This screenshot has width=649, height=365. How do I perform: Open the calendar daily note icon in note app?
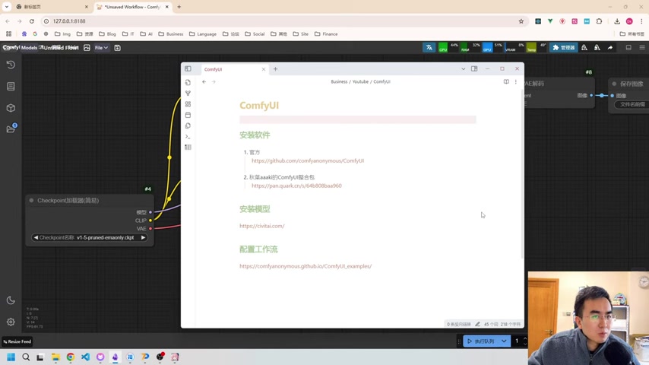coord(188,115)
